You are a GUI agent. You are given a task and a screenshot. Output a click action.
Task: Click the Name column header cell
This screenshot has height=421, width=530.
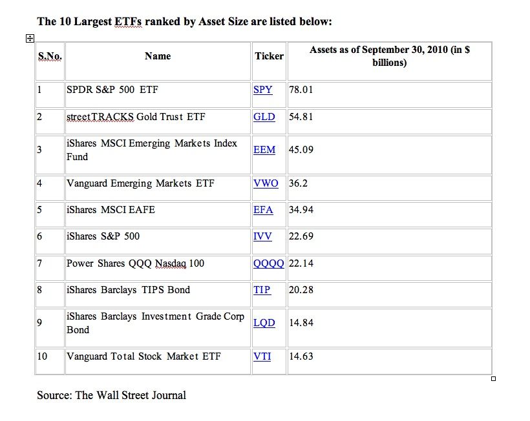point(158,61)
